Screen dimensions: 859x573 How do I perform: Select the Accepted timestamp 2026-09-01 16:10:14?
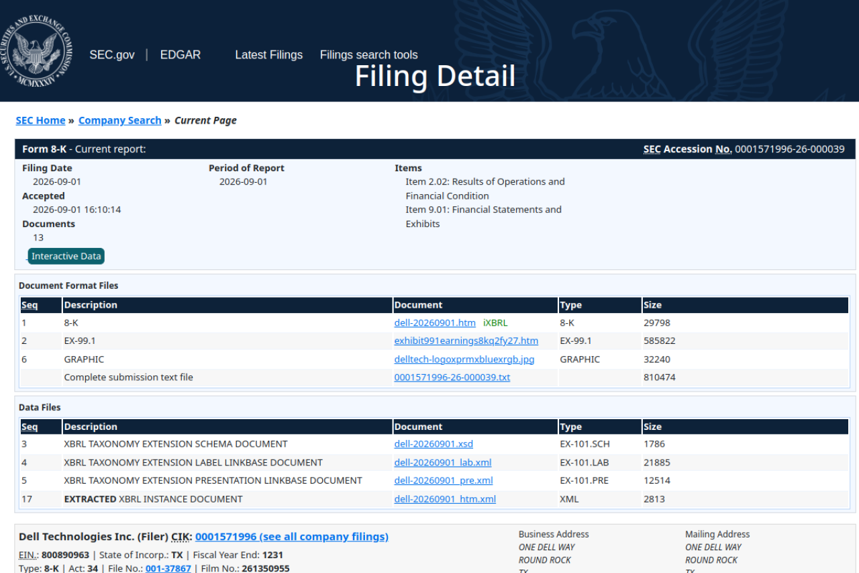point(77,210)
